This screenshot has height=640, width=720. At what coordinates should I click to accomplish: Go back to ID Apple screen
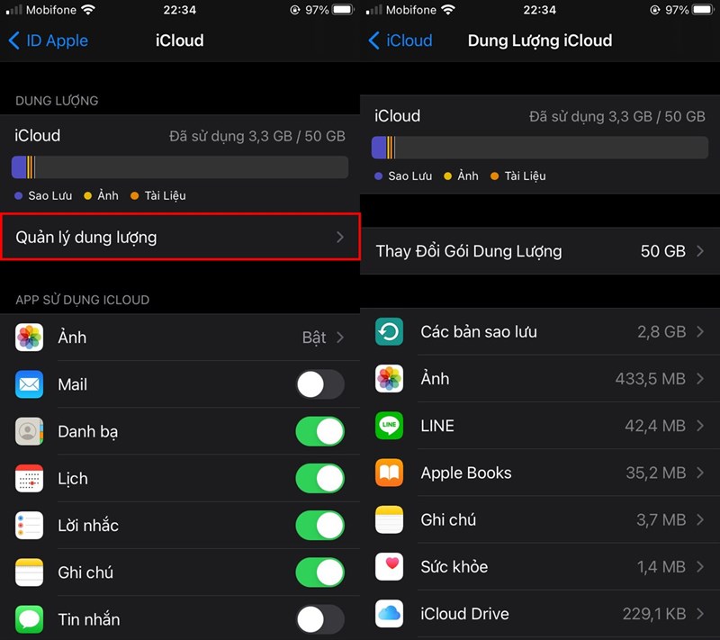click(49, 41)
